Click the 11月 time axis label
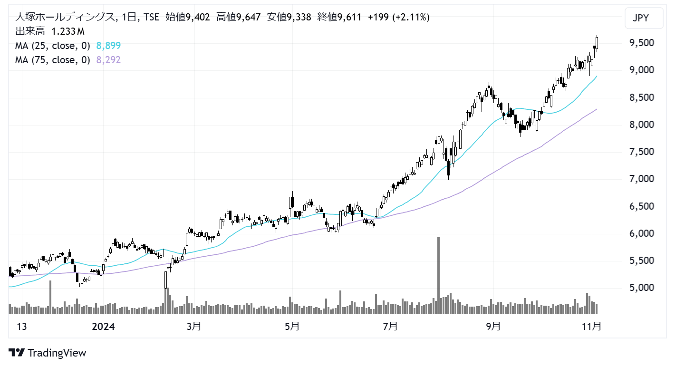This screenshot has height=367, width=675. pyautogui.click(x=592, y=327)
